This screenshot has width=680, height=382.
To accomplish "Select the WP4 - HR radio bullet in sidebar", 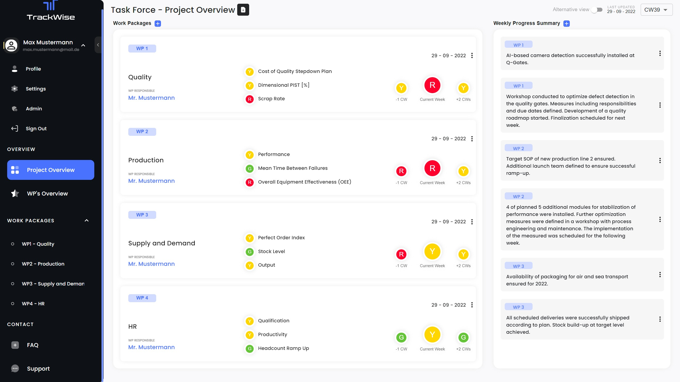I will coord(12,303).
